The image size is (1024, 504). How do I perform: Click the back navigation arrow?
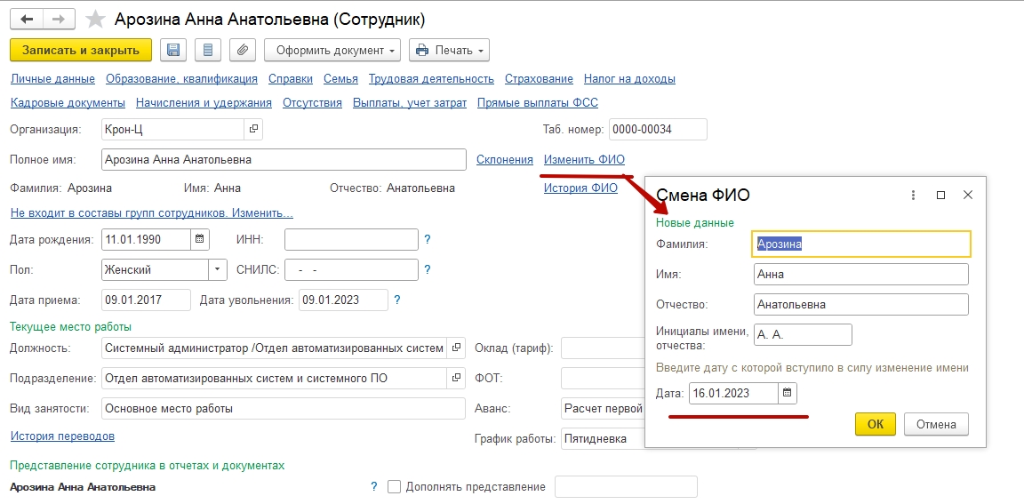point(27,19)
